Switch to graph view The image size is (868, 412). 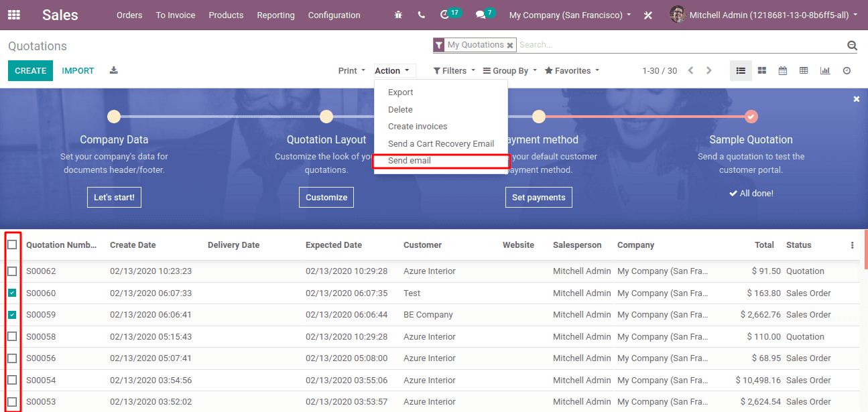825,70
